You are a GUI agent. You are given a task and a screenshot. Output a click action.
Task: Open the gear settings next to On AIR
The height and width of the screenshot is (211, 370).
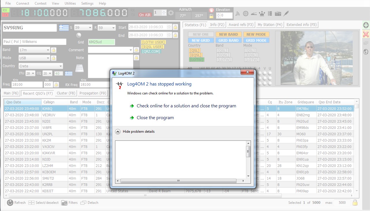[x=171, y=13]
